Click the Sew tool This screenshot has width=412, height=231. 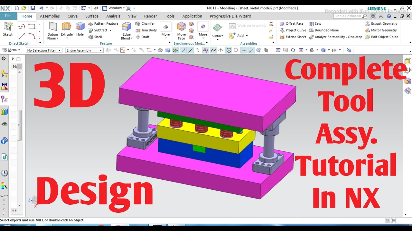315,23
